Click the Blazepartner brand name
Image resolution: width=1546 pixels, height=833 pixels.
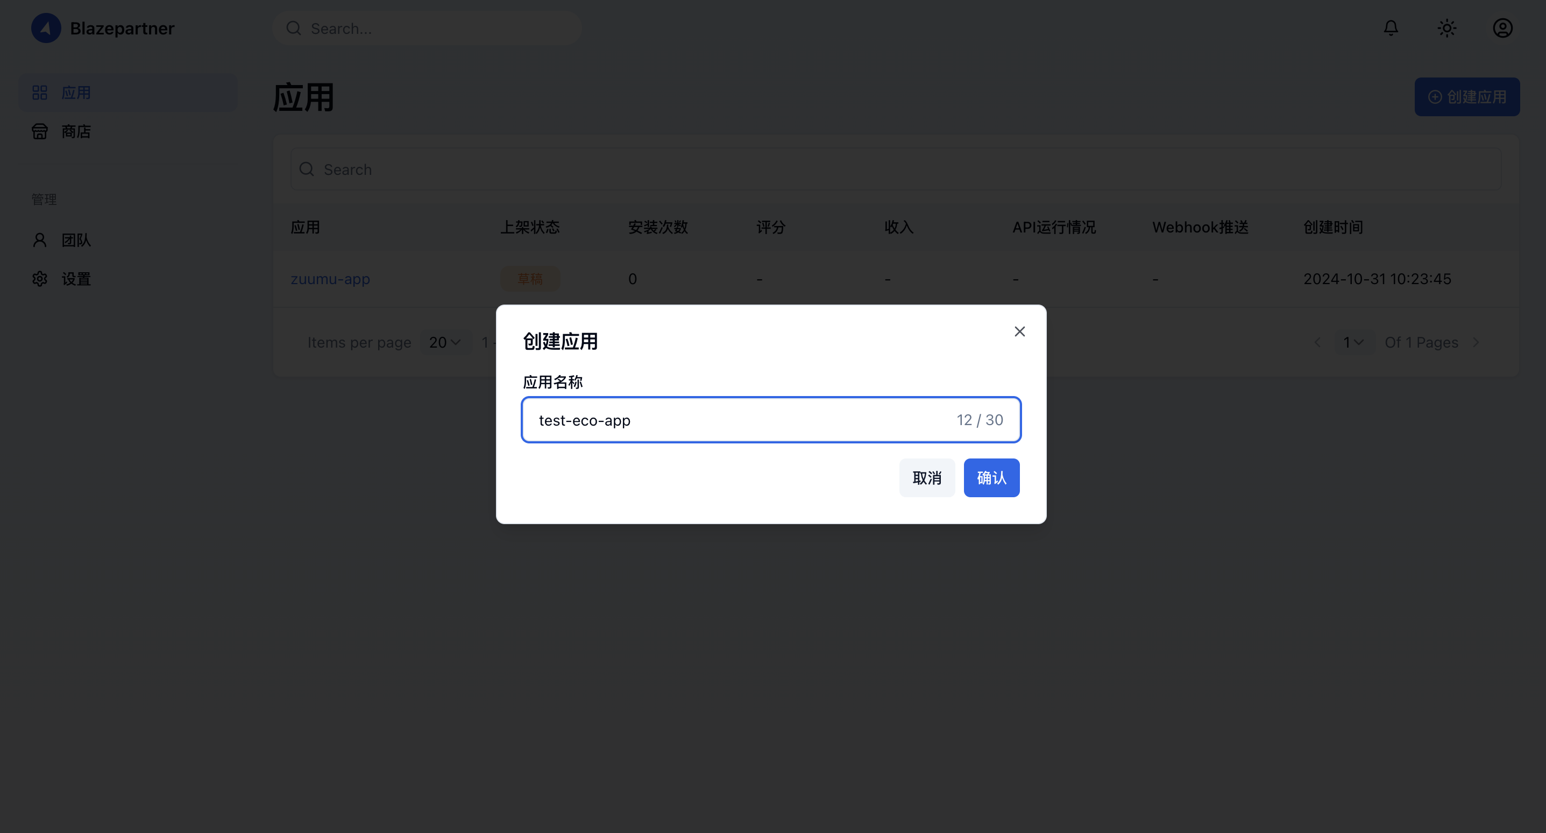(122, 28)
